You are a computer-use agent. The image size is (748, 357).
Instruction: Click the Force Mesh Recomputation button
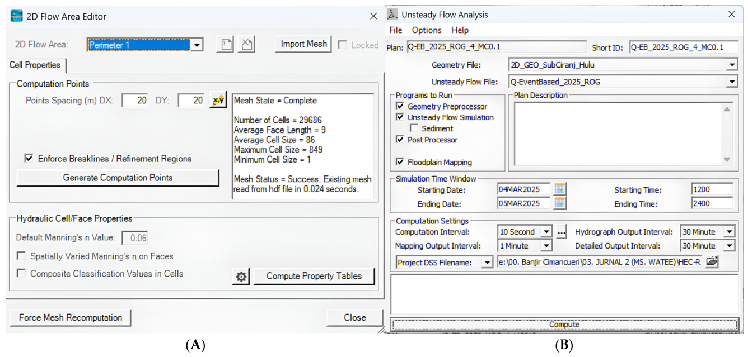tap(71, 318)
